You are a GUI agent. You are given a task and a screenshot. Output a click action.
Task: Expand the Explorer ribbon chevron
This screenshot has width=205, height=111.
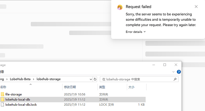(174, 72)
